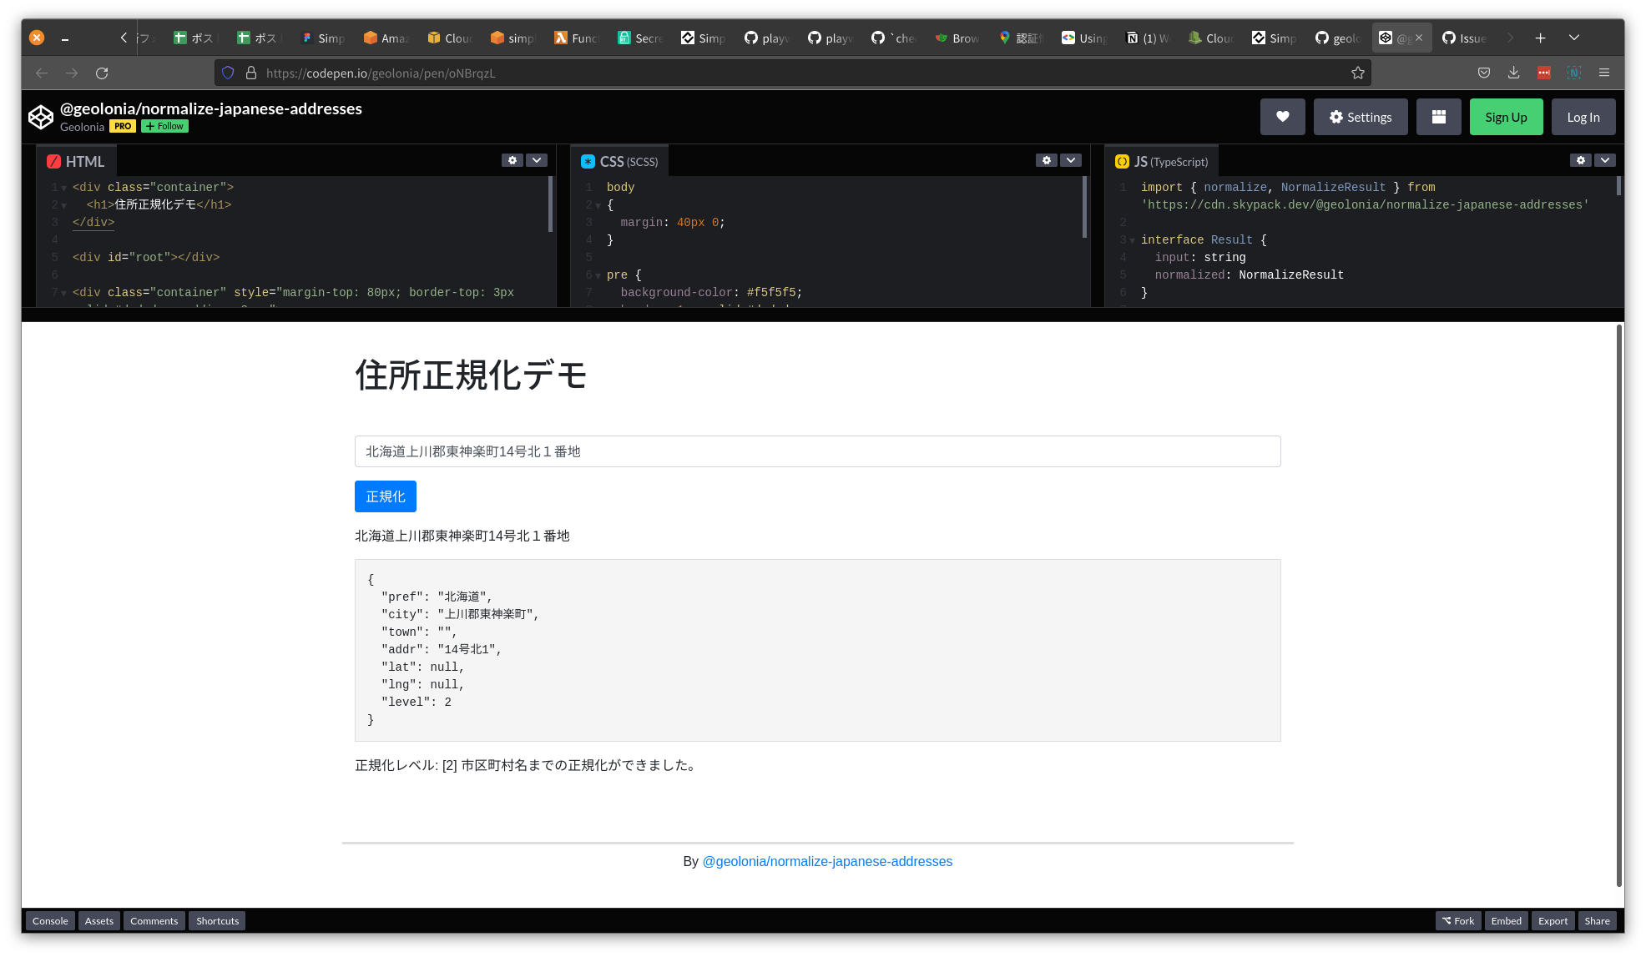Viewport: 1646px width, 957px height.
Task: Open the HTML panel settings gear
Action: (x=512, y=159)
